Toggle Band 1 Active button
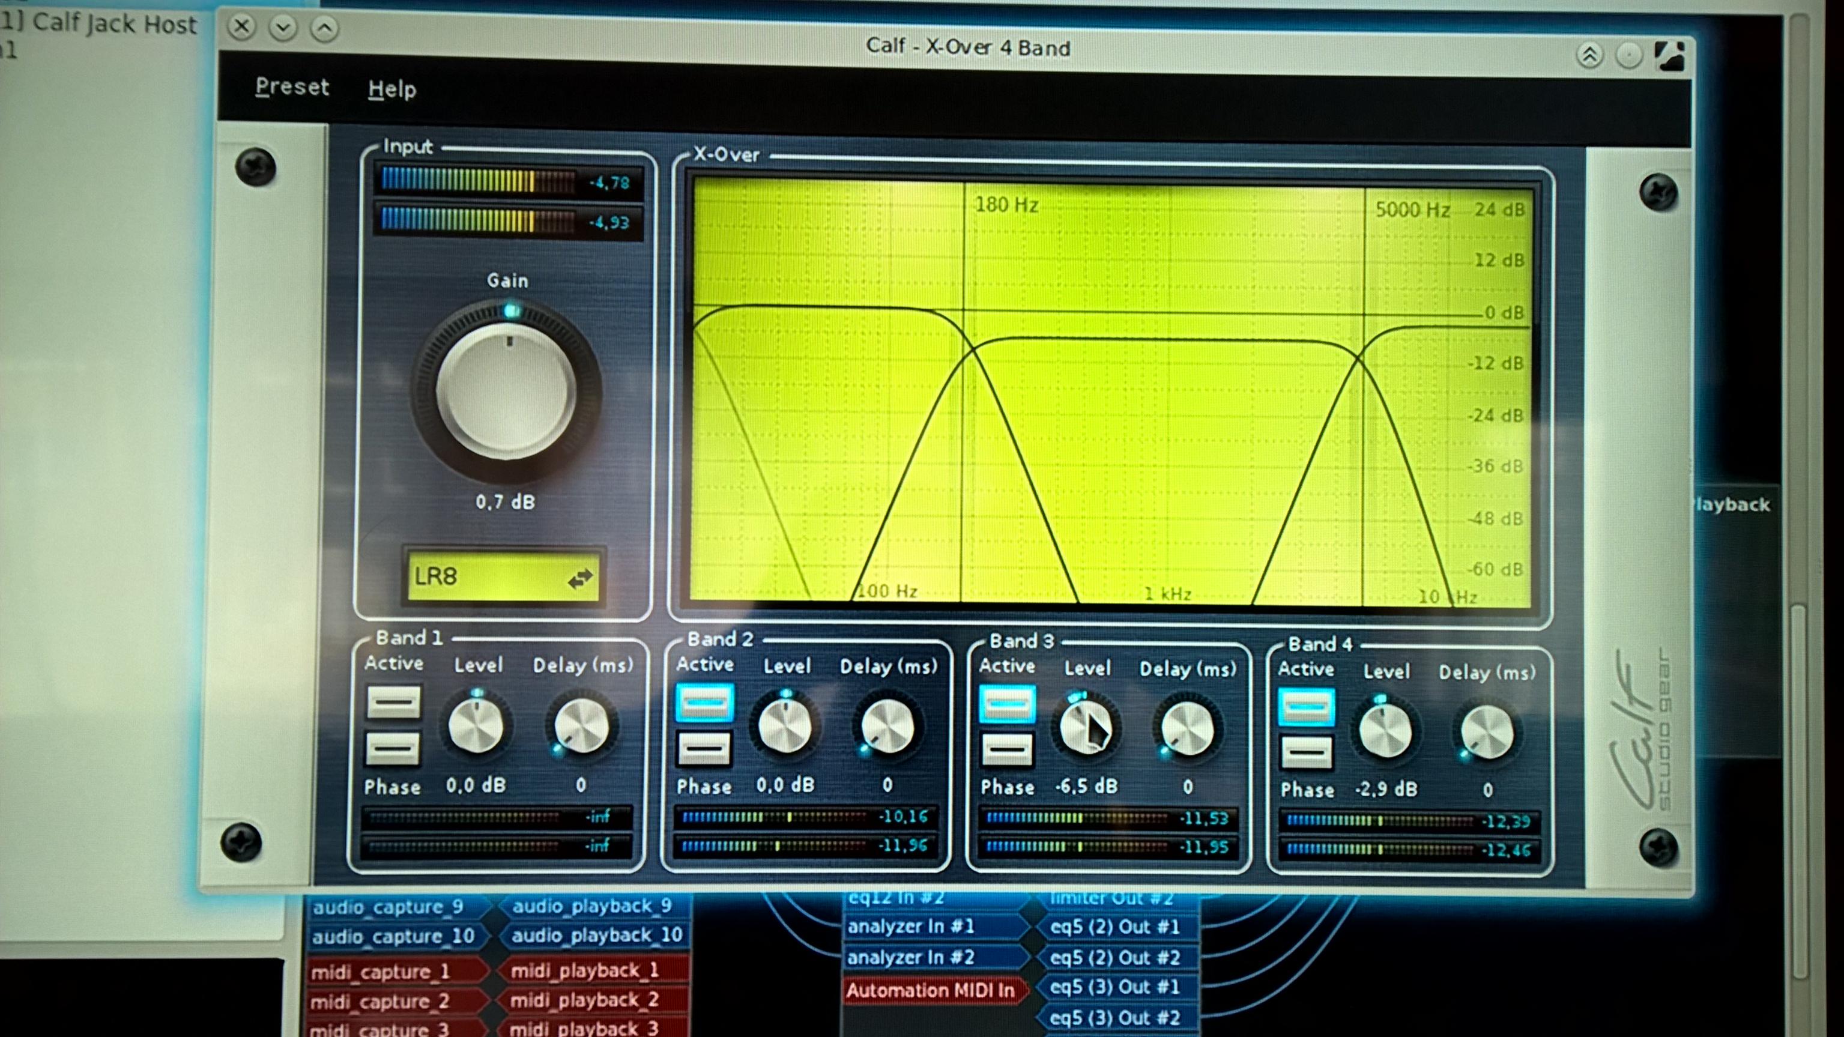Image resolution: width=1844 pixels, height=1037 pixels. pos(393,702)
